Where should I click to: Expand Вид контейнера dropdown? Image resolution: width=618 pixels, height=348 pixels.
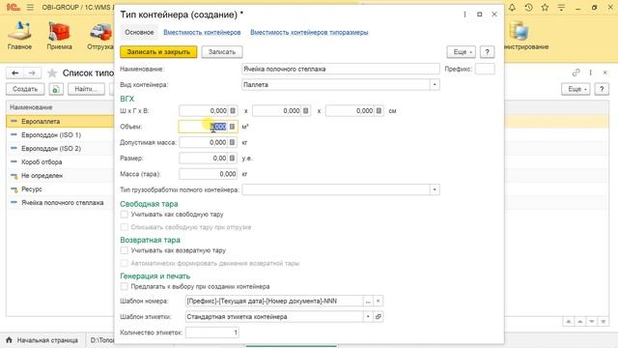[x=435, y=84]
